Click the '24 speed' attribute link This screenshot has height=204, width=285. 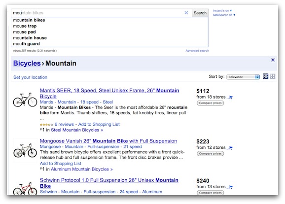click(129, 192)
